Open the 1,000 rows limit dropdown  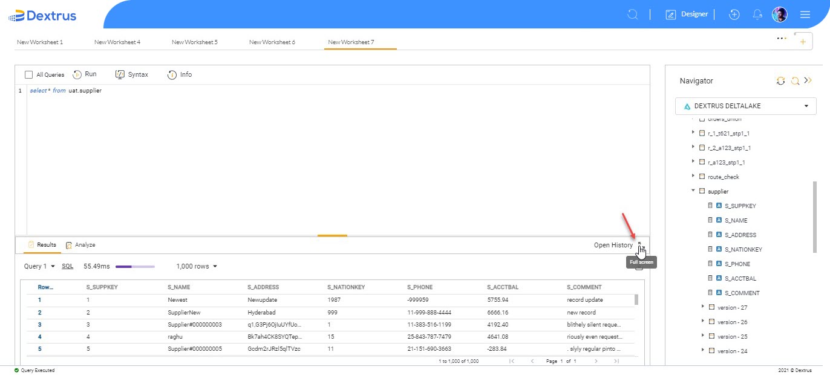(x=197, y=266)
